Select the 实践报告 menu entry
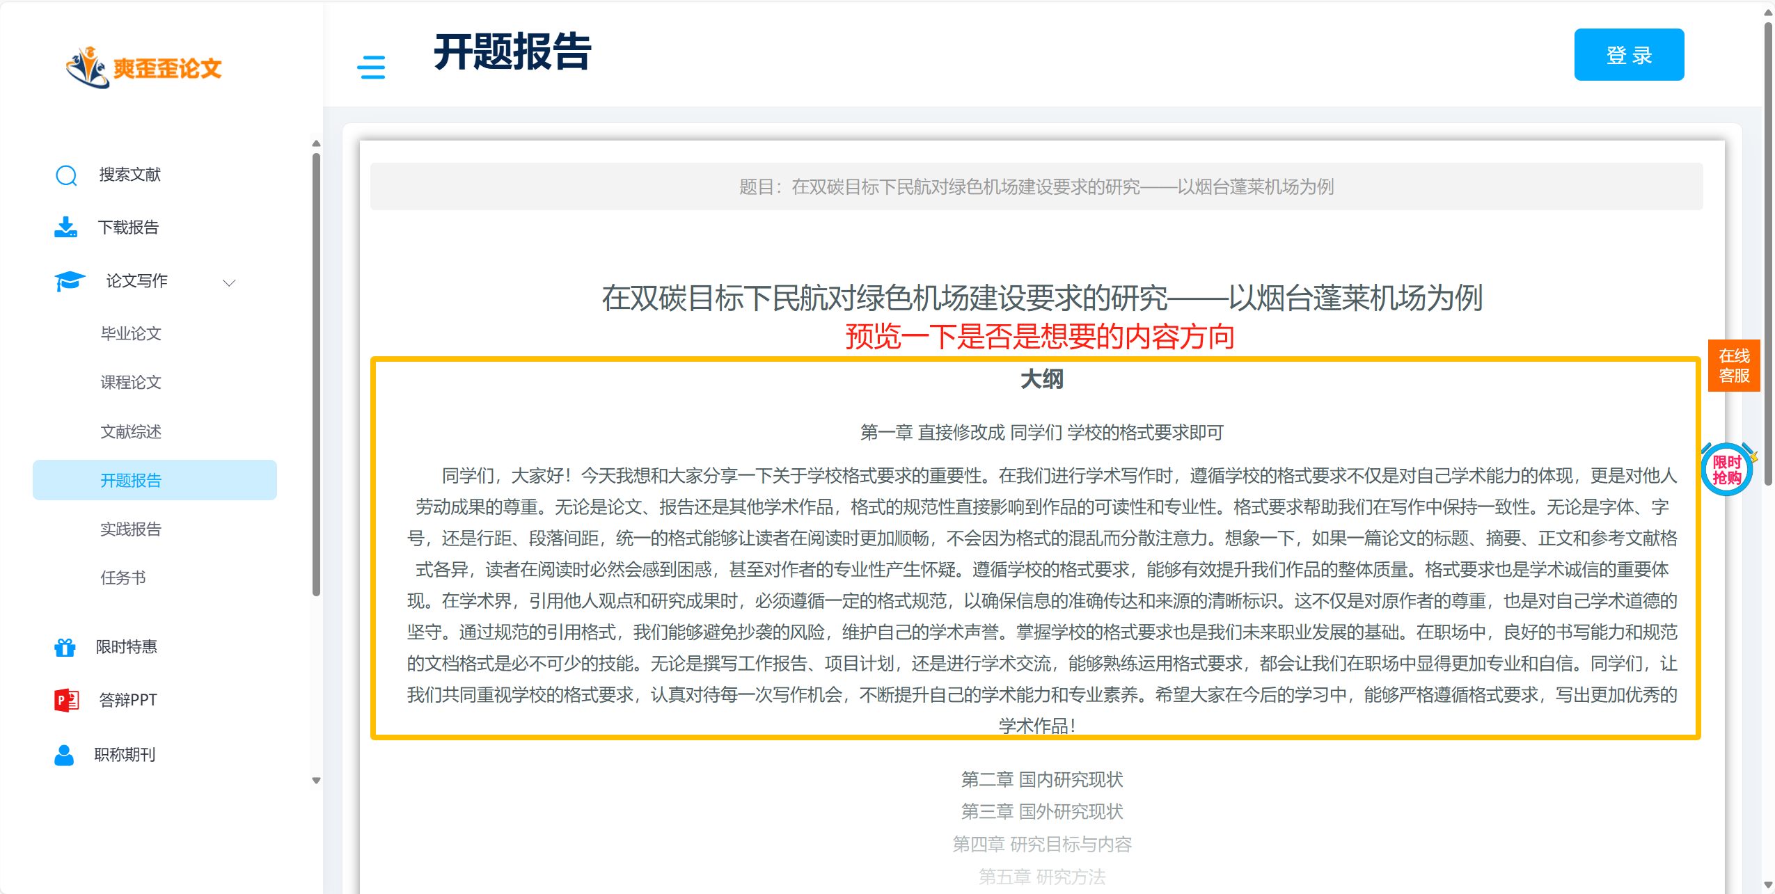1775x894 pixels. (x=131, y=529)
